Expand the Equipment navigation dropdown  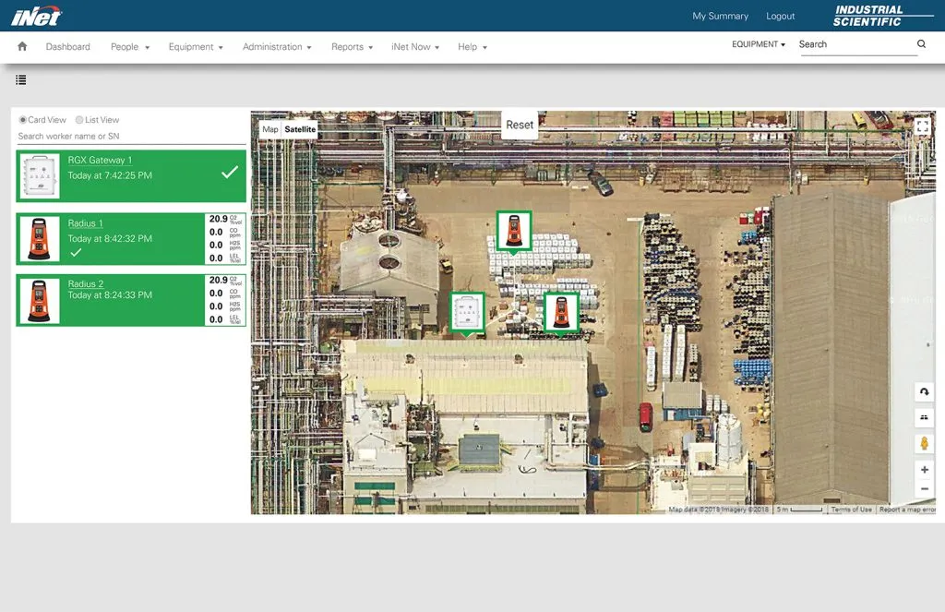click(x=196, y=47)
